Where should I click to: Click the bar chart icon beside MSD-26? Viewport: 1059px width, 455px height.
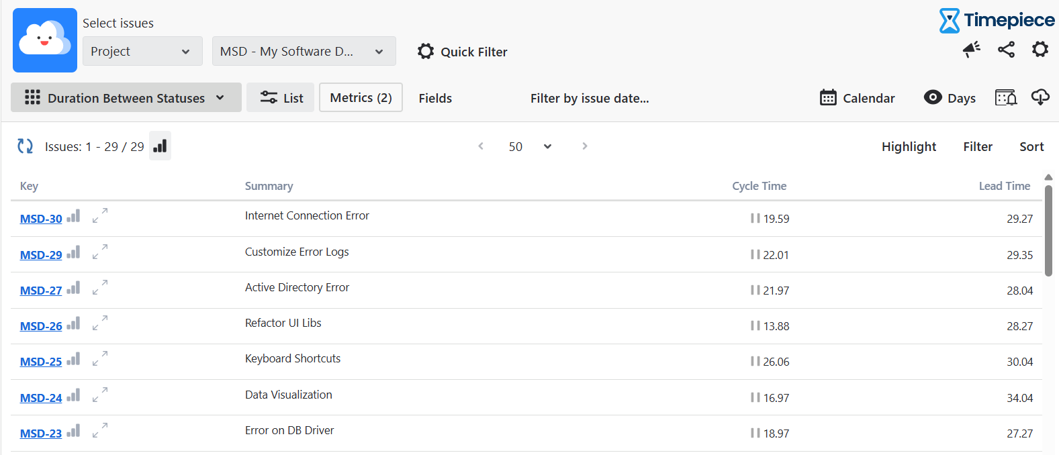(73, 323)
